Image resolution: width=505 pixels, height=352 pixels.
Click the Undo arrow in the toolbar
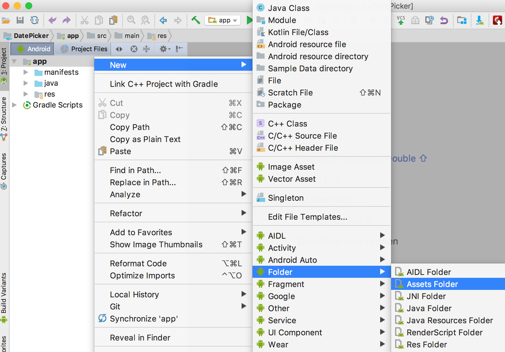pyautogui.click(x=52, y=20)
